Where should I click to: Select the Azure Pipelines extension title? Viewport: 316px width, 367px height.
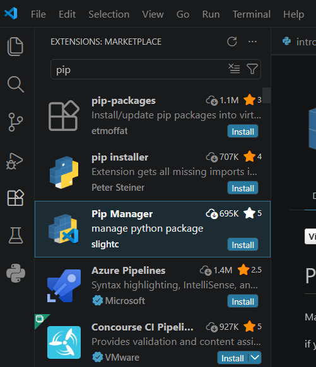coord(128,271)
